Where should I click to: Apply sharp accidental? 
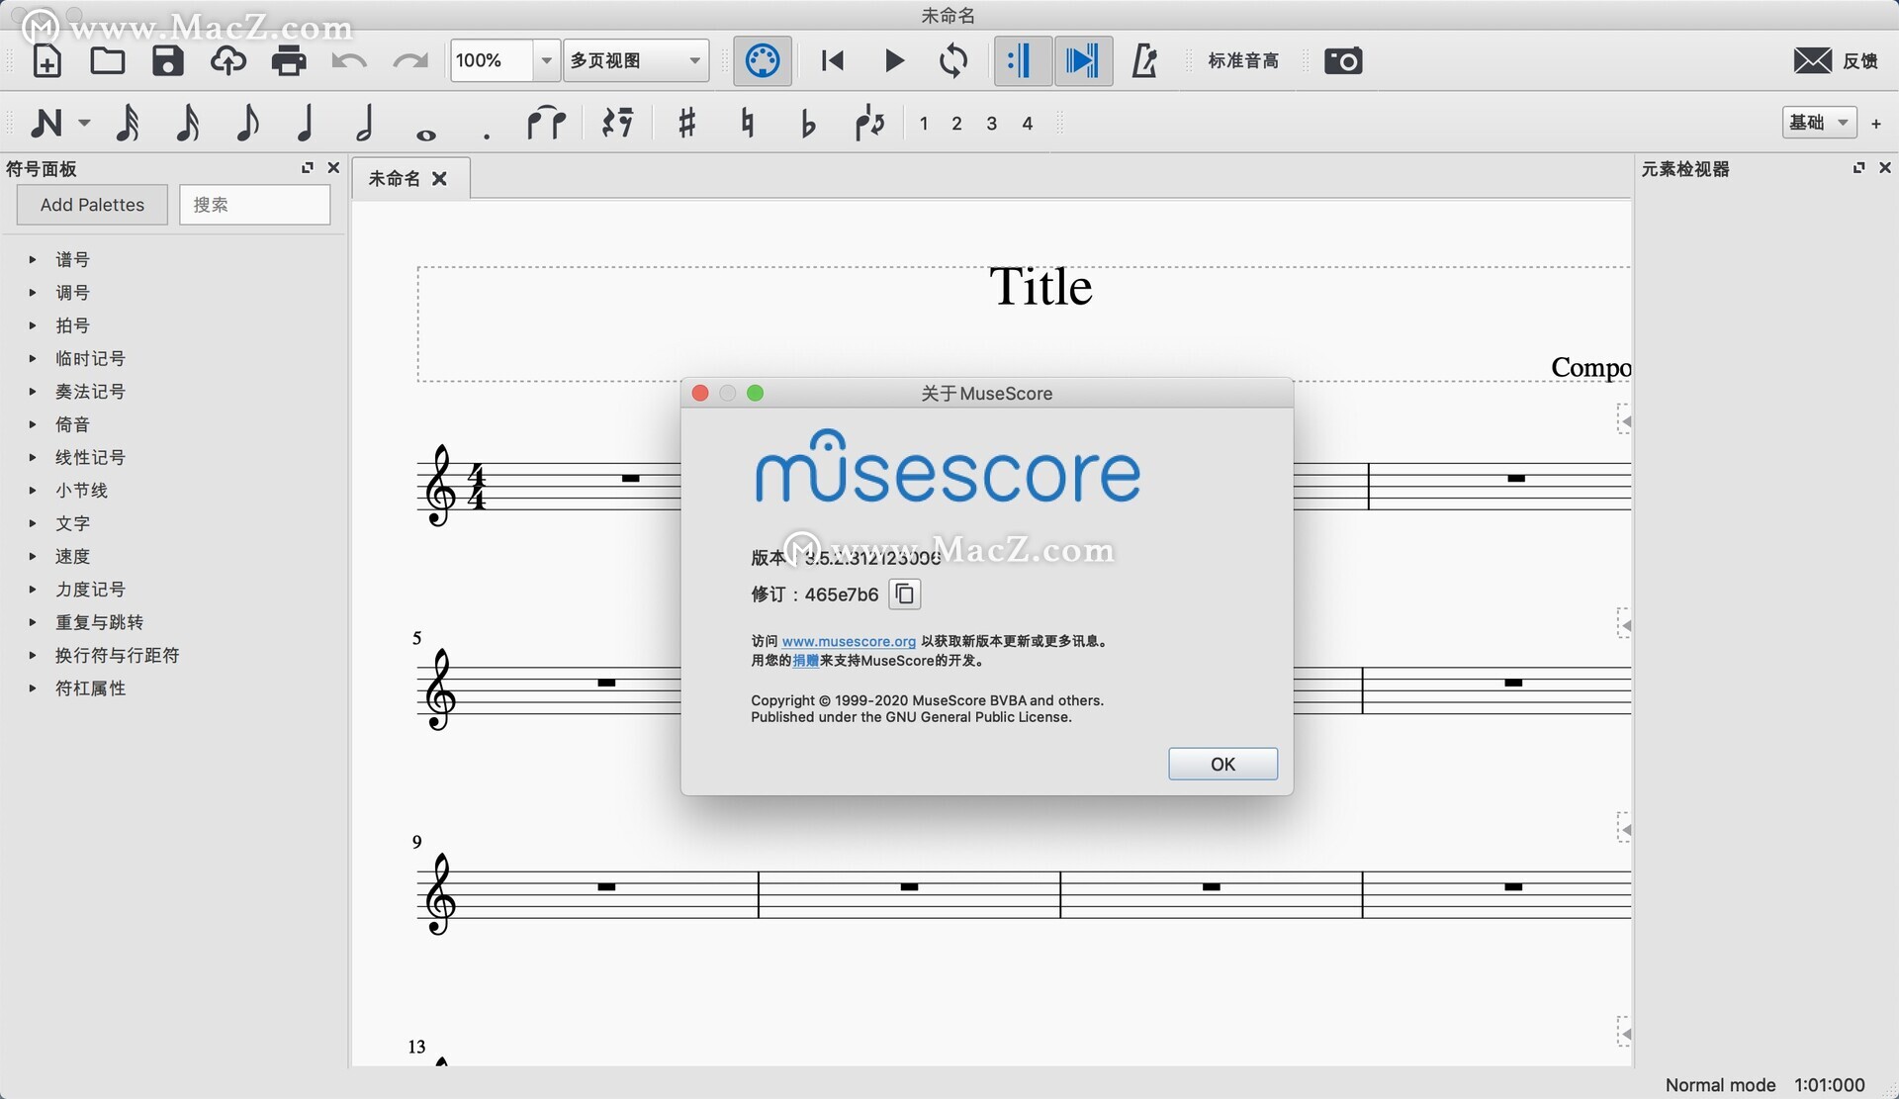pos(686,124)
